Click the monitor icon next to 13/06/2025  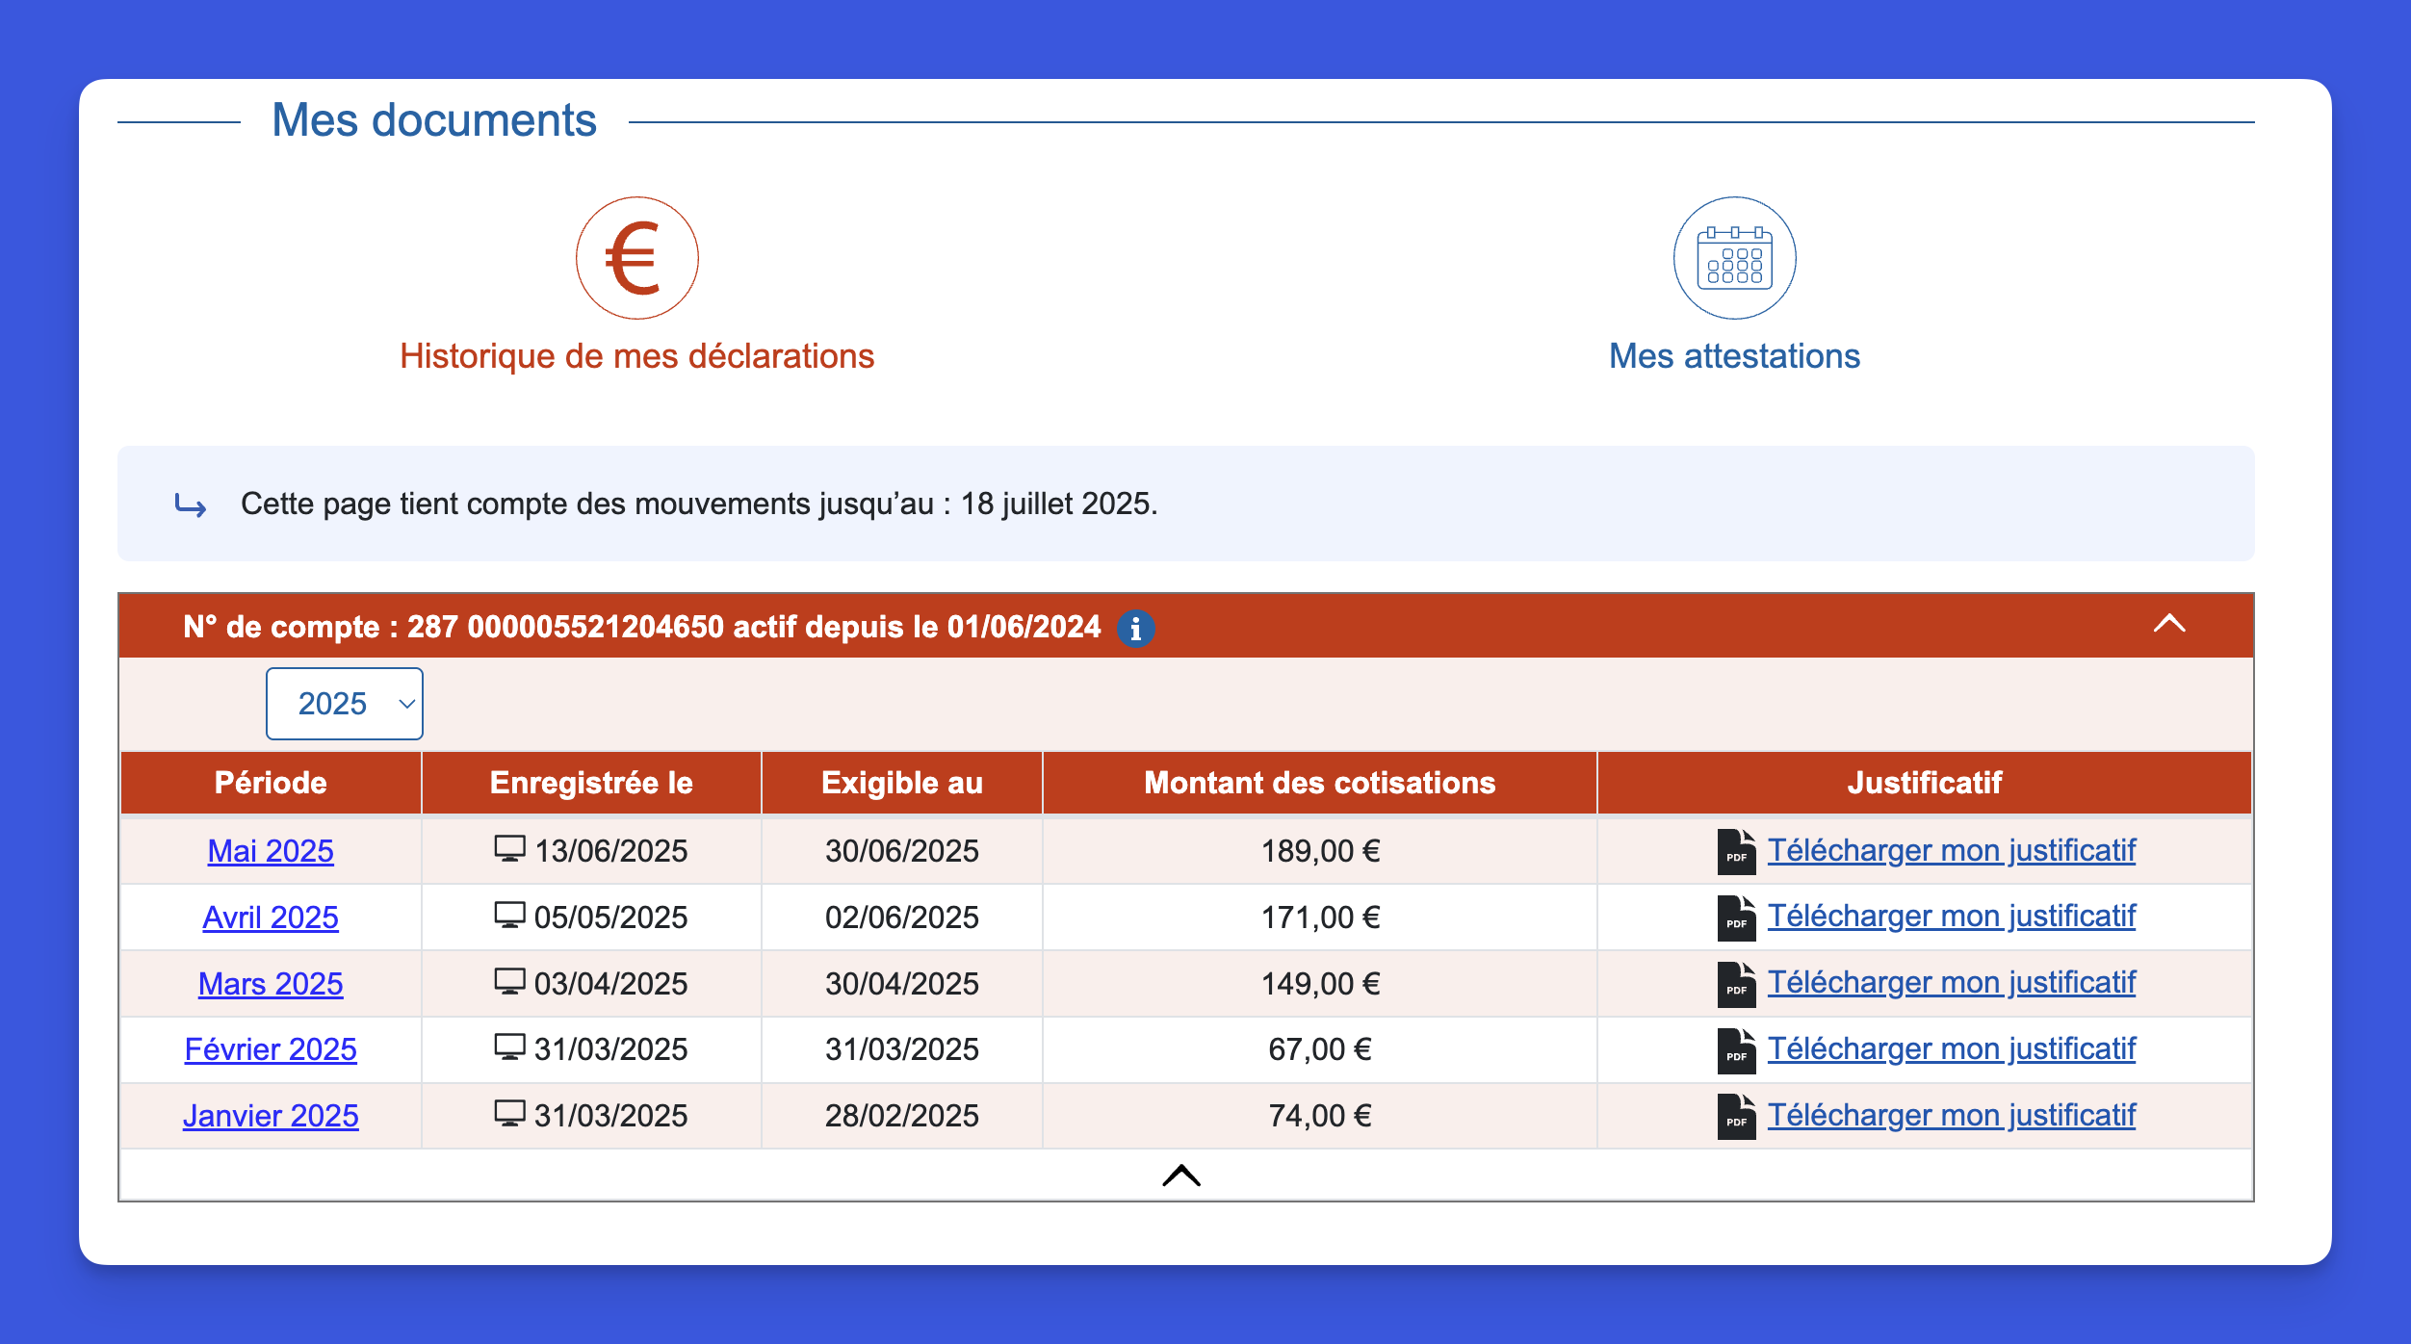pyautogui.click(x=509, y=848)
